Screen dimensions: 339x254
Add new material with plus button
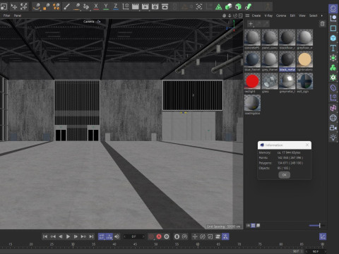point(251,24)
